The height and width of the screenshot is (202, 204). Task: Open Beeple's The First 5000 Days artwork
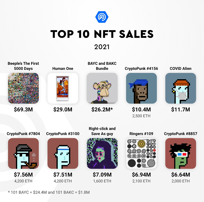coord(23,88)
